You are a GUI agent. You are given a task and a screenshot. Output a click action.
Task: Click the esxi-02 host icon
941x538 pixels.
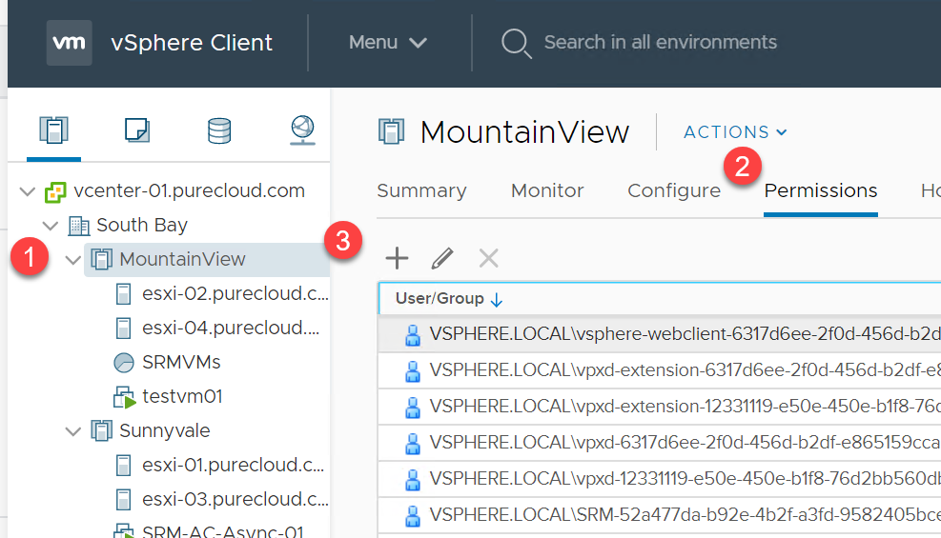point(123,294)
